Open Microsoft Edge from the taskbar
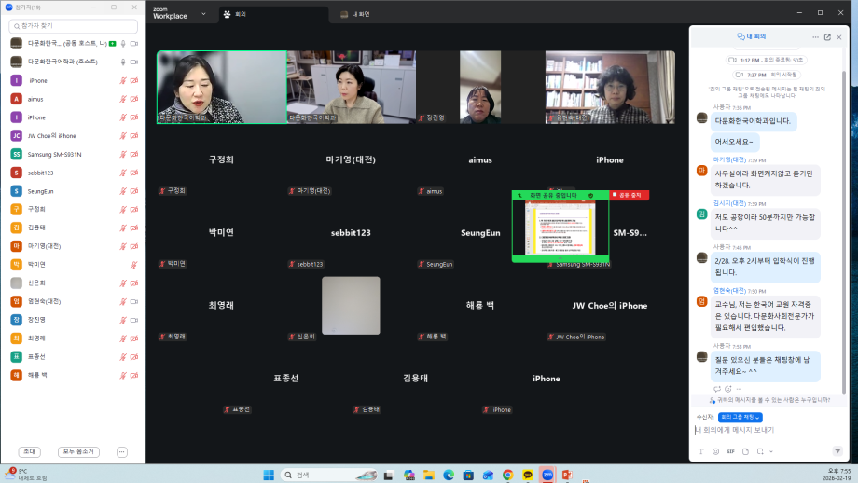The height and width of the screenshot is (483, 858). [449, 475]
